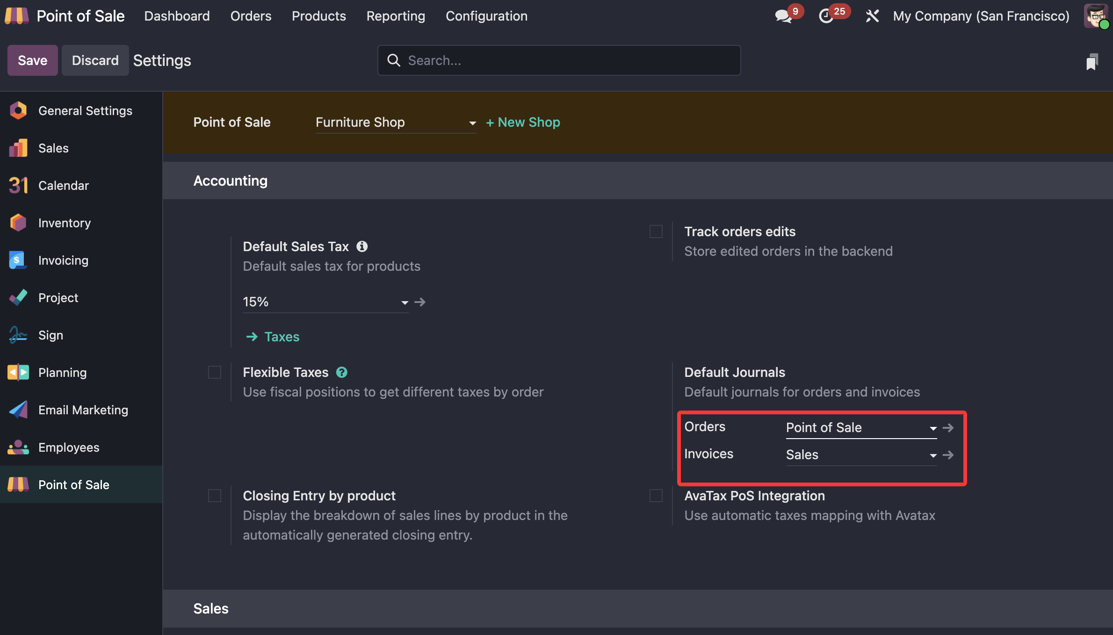
Task: Select the Planning icon in the sidebar
Action: [18, 372]
